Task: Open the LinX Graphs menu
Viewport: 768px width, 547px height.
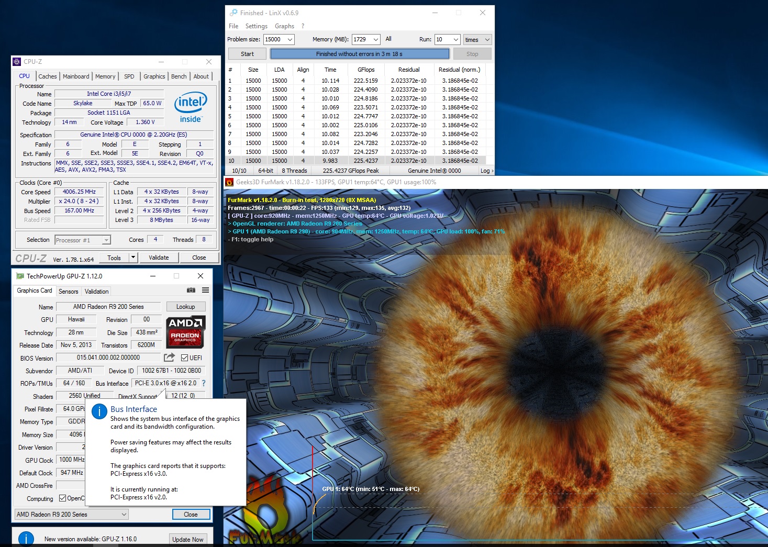Action: coord(284,26)
